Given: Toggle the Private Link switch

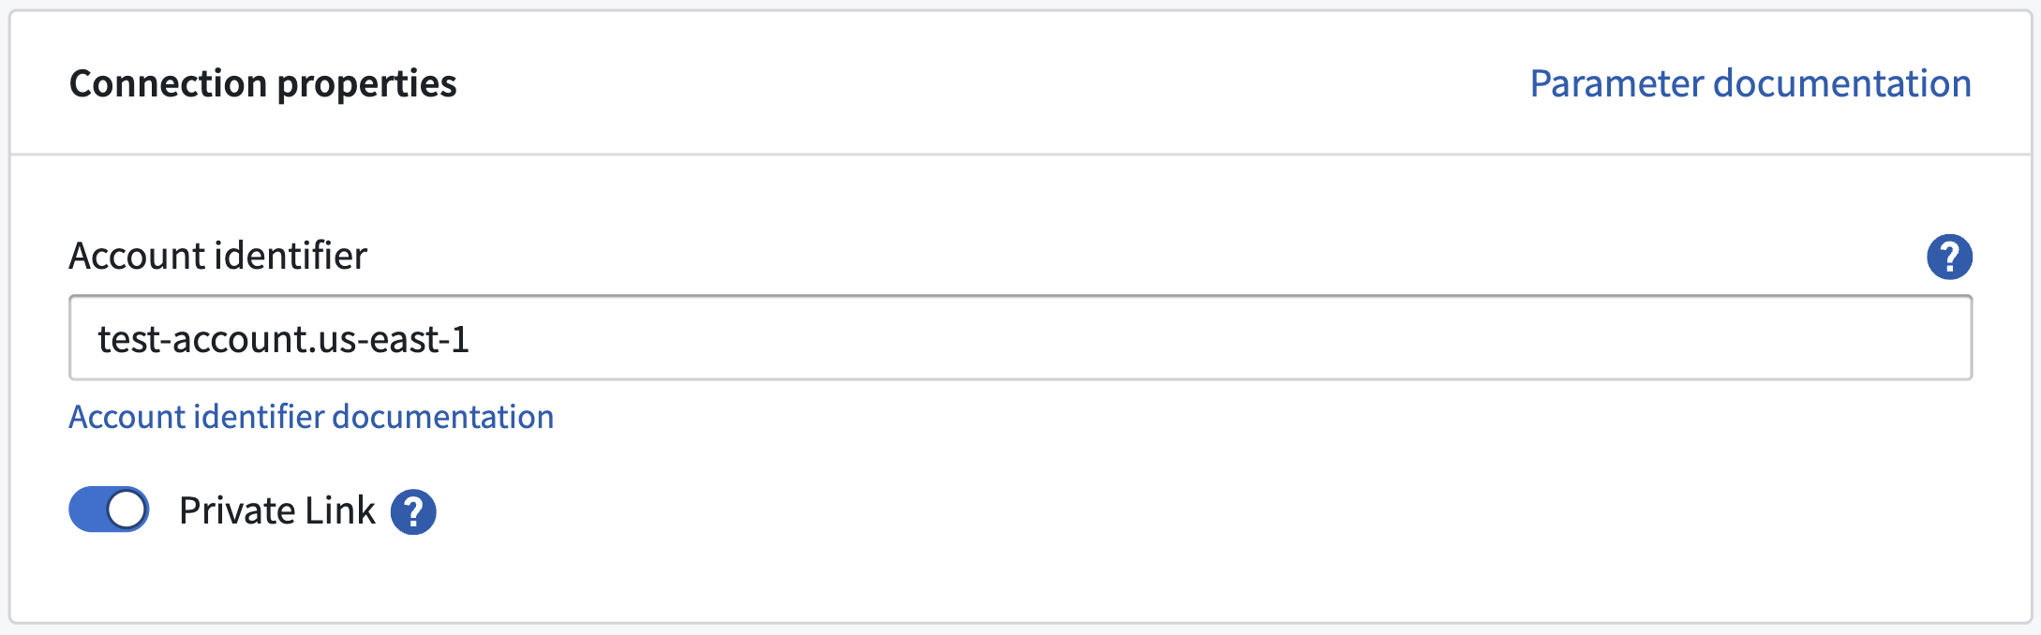Looking at the screenshot, I should pyautogui.click(x=109, y=509).
